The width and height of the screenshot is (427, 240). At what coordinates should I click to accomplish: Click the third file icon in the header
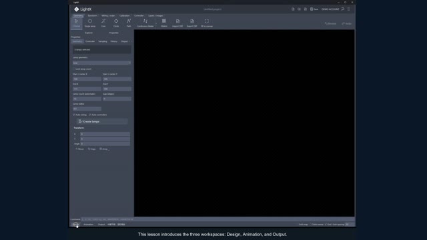click(x=306, y=9)
